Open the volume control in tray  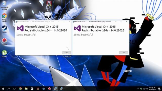[x=147, y=89]
